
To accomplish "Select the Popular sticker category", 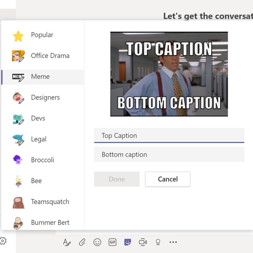I will [x=43, y=35].
